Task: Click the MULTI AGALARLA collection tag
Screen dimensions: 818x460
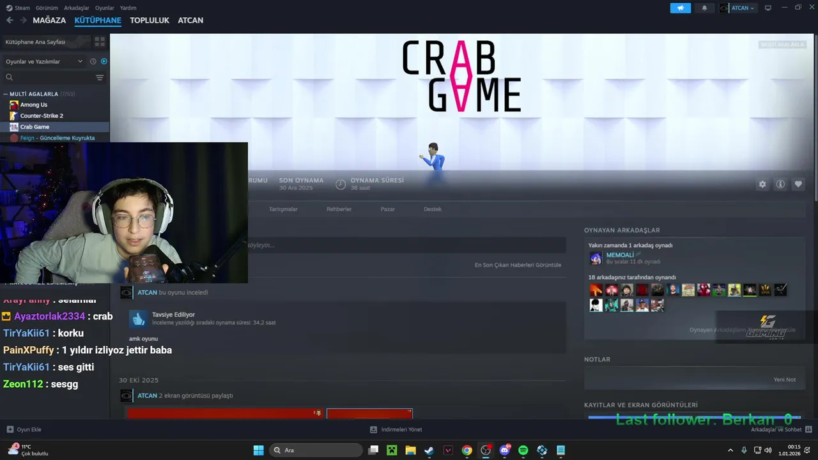Action: point(782,44)
